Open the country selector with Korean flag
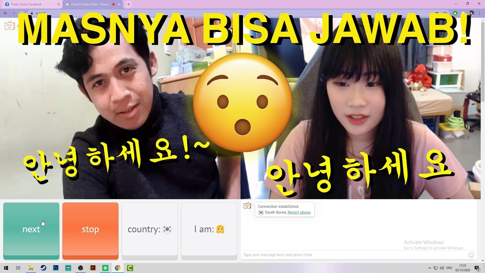Image resolution: width=485 pixels, height=273 pixels. coord(150,230)
